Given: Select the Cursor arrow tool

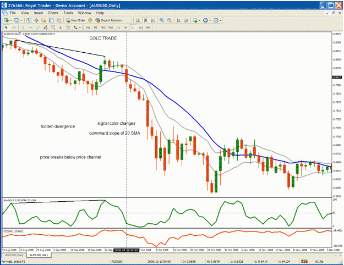Looking at the screenshot, I should point(6,27).
